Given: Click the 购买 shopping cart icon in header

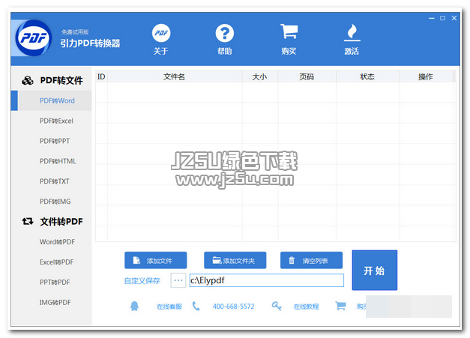Looking at the screenshot, I should pyautogui.click(x=289, y=31).
